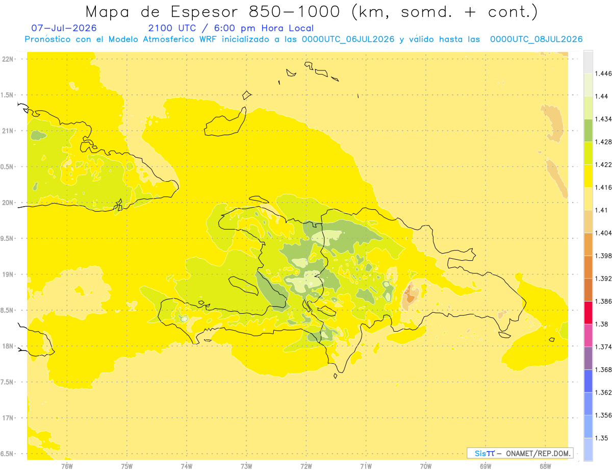Click legend value '1.356'
Viewport: 612px width, 473px height.
[604, 415]
